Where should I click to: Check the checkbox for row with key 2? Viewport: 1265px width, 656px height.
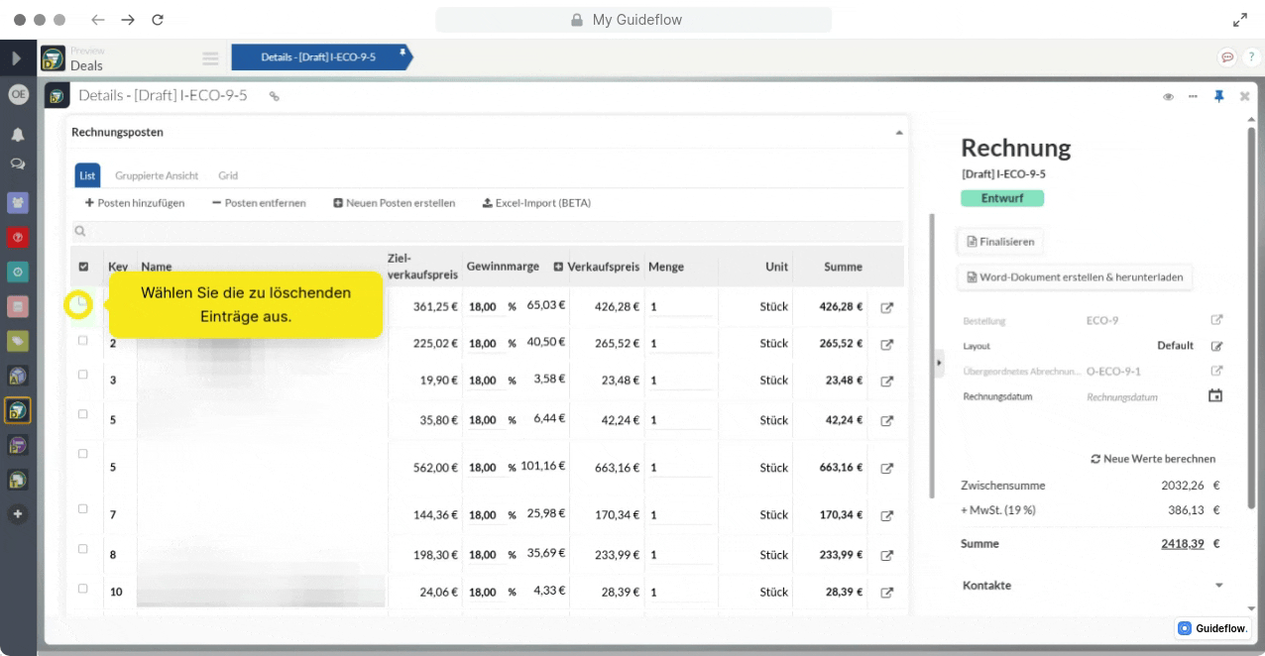click(x=83, y=341)
